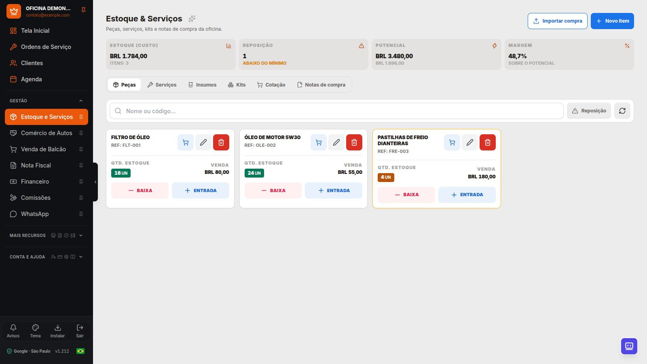Viewport: 647px width, 364px height.
Task: Click the sparkle pin icon next to page title
Action: pos(192,19)
